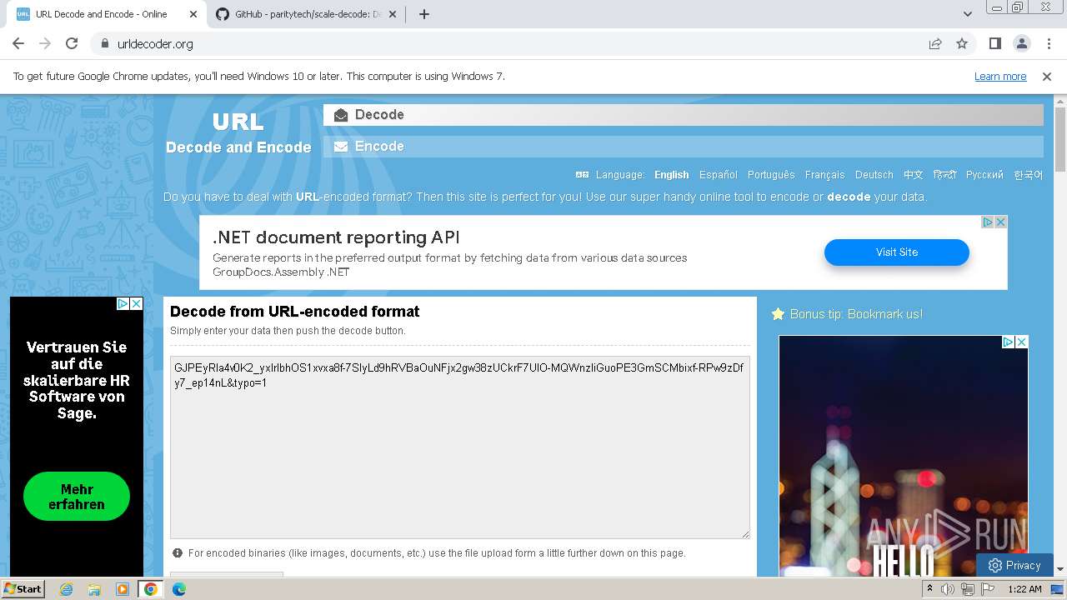Bookmark this tab with the star icon
Screen dimensions: 1067x600
962,43
